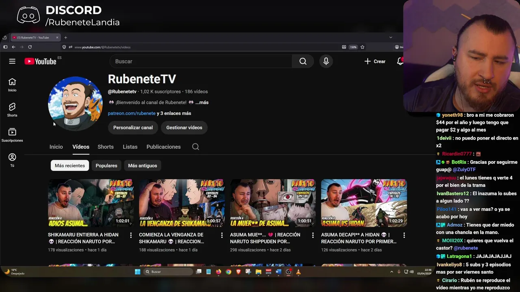Reload the page with the refresh icon
520x292 pixels.
click(x=30, y=47)
